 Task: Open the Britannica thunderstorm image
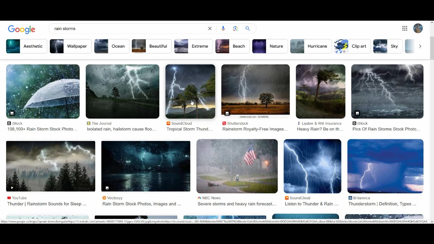pos(386,166)
